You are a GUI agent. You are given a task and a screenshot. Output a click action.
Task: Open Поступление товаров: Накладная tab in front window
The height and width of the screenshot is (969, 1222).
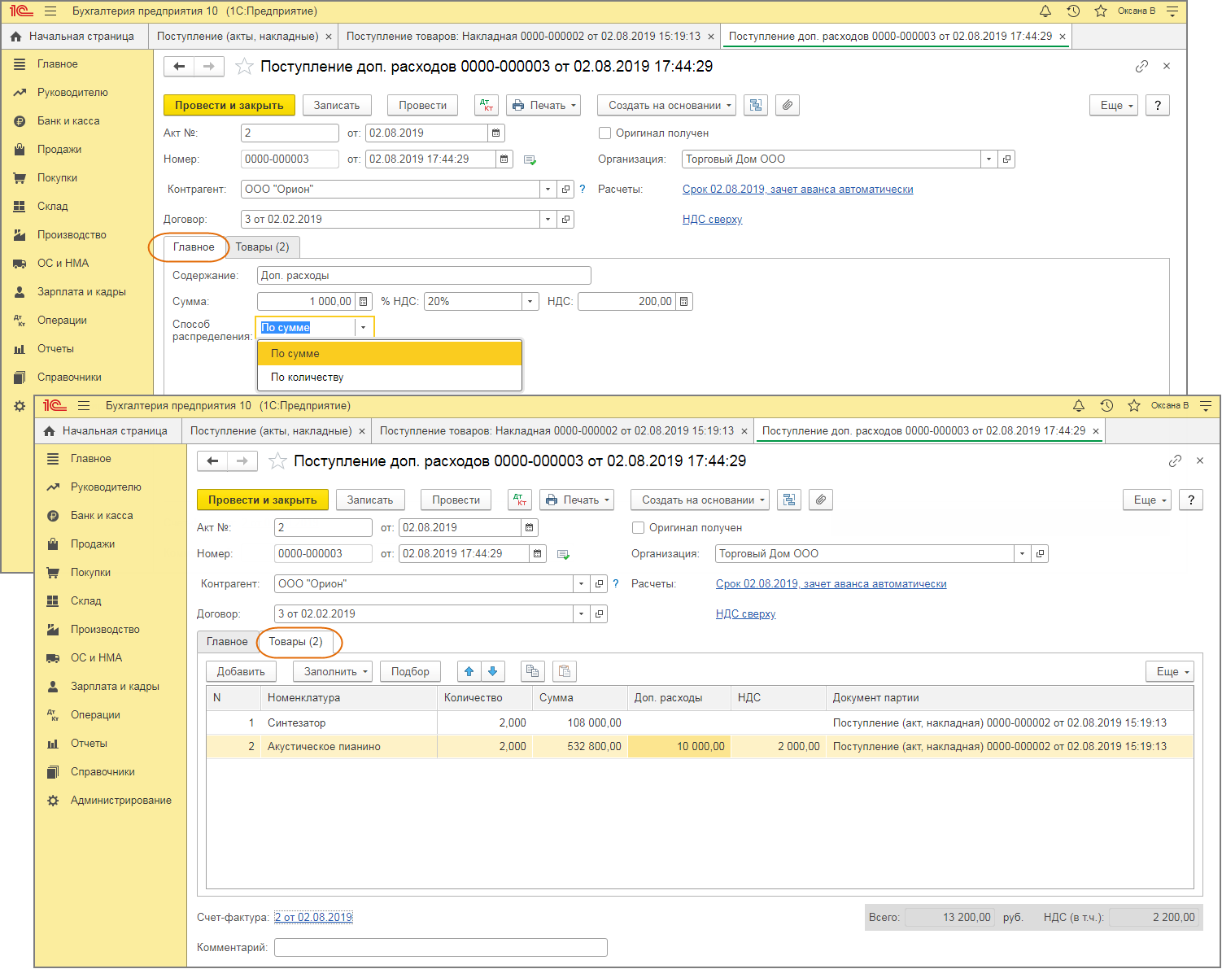pyautogui.click(x=556, y=431)
